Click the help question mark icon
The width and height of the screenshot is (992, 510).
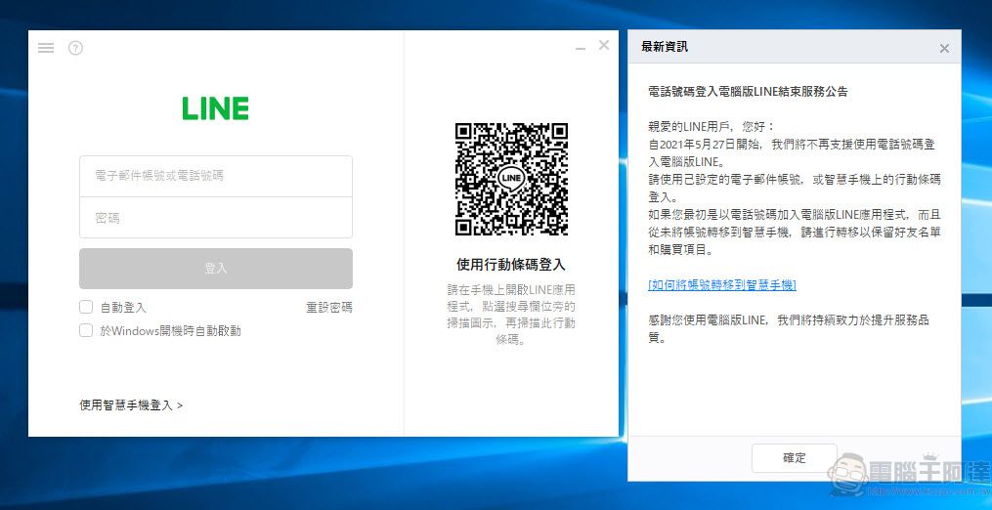click(75, 48)
